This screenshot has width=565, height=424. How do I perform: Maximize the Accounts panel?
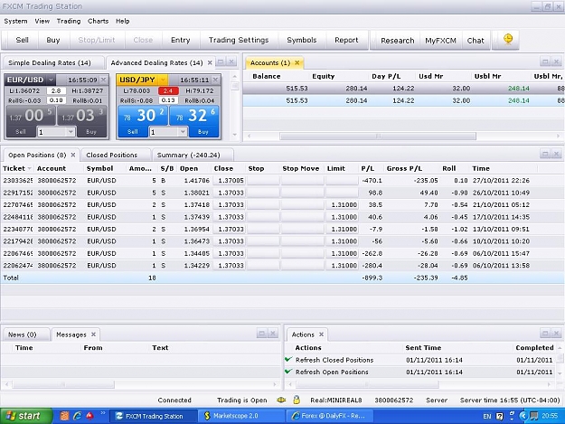pos(545,62)
